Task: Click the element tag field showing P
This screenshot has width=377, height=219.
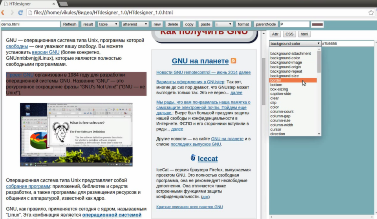Action: [294, 24]
